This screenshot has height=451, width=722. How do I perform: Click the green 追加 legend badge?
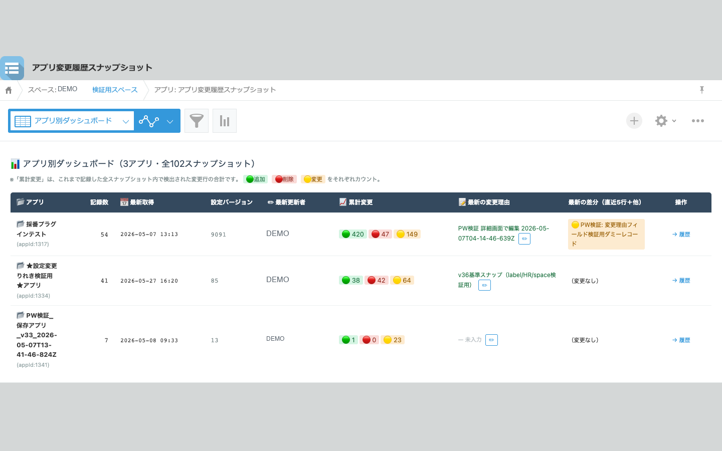pos(256,179)
